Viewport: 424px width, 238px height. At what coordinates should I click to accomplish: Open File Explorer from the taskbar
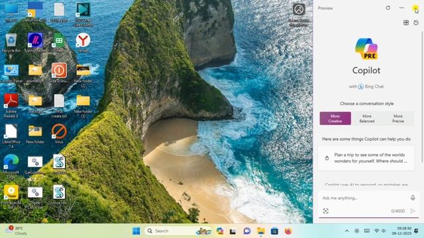[260, 231]
